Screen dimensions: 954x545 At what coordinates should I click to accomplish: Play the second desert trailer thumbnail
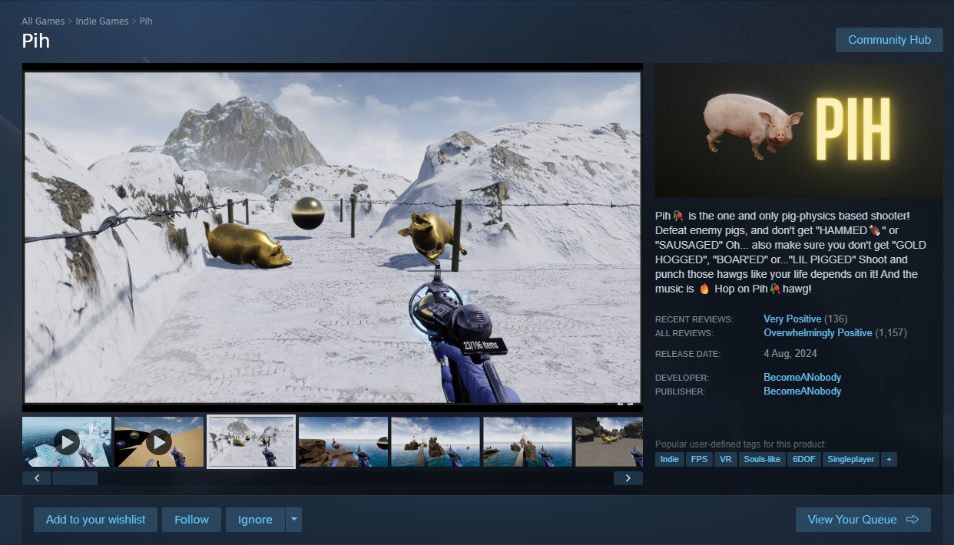point(159,442)
